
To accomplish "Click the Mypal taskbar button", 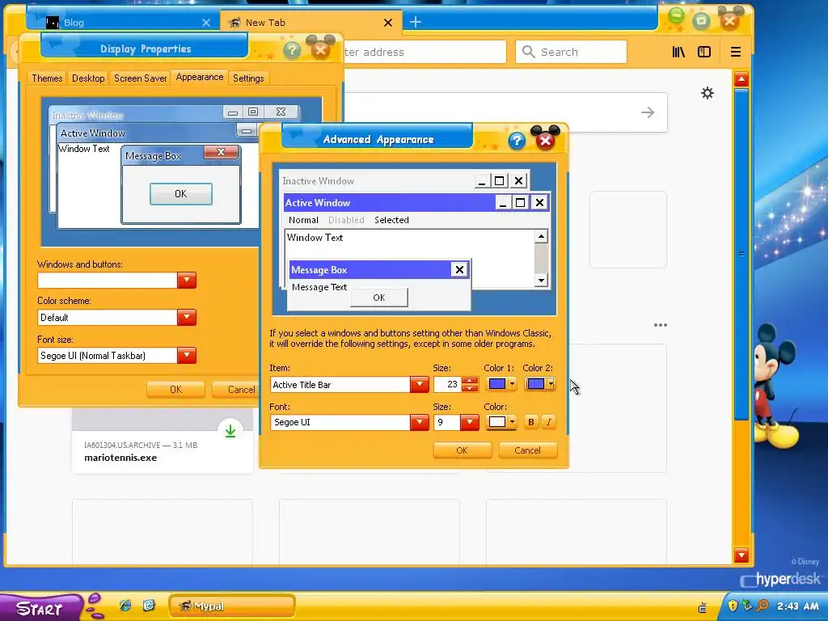I will click(x=232, y=606).
